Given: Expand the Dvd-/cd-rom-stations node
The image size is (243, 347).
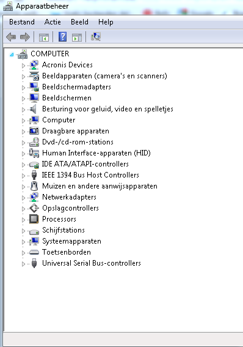Looking at the screenshot, I should click(23, 143).
